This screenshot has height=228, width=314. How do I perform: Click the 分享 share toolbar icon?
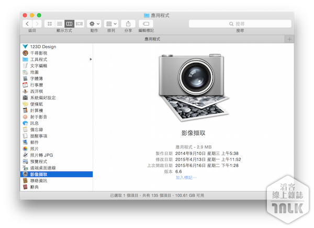(128, 24)
